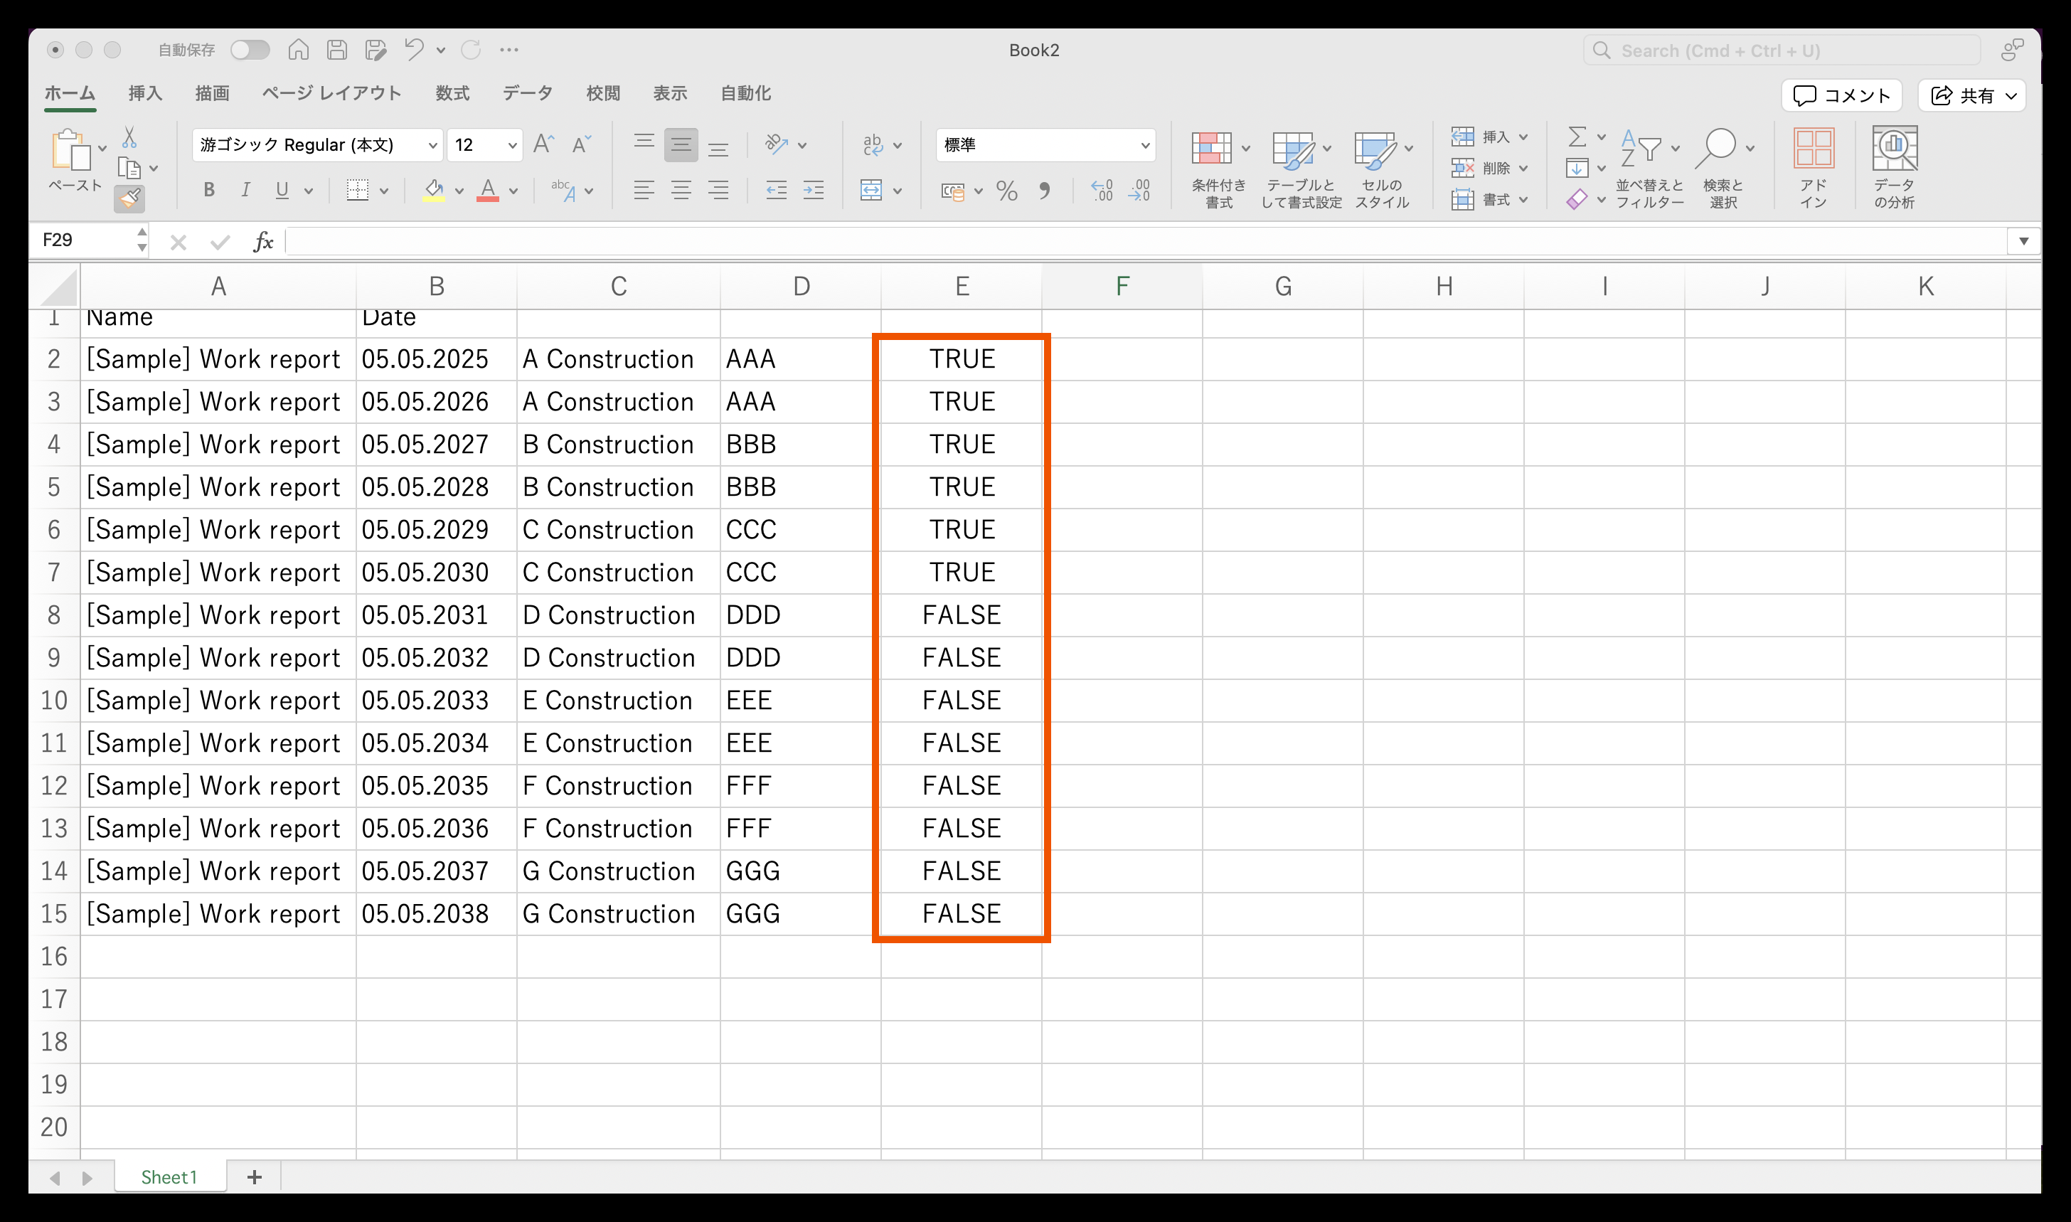Click the コメント button
Screen dimensions: 2071x1222
[1841, 95]
